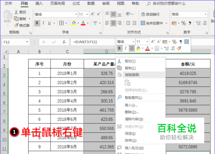
Task: Expand the ribbon fill color dropdown arrow
Action: click(78, 23)
